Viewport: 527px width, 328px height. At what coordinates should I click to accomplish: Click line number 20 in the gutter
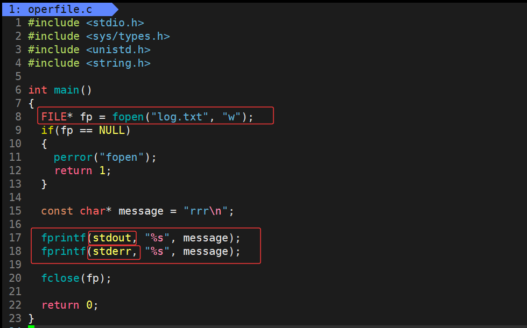(15, 278)
